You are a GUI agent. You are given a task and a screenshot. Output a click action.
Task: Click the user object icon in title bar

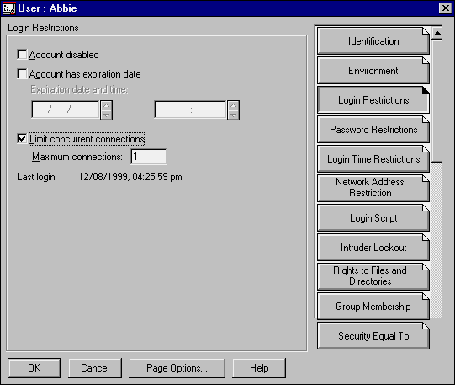pos(8,8)
